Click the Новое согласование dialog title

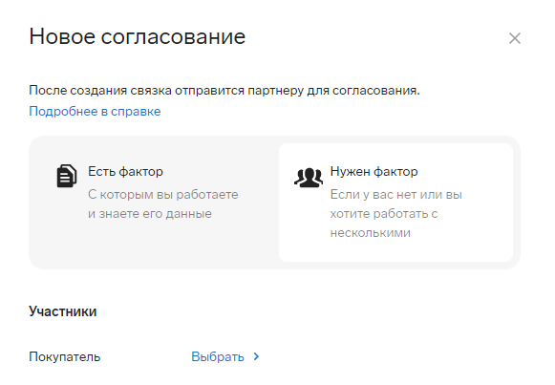click(x=138, y=36)
